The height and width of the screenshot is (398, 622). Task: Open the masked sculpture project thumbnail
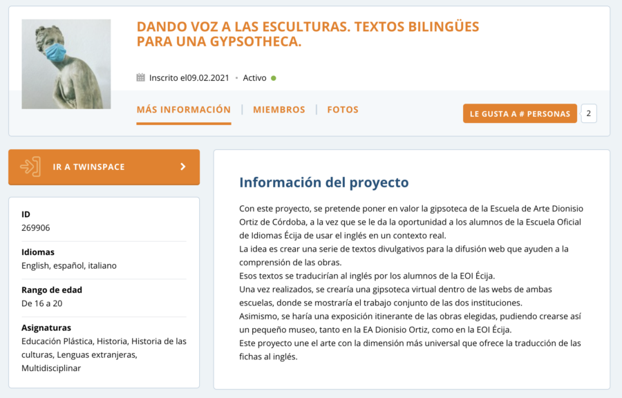(x=66, y=64)
